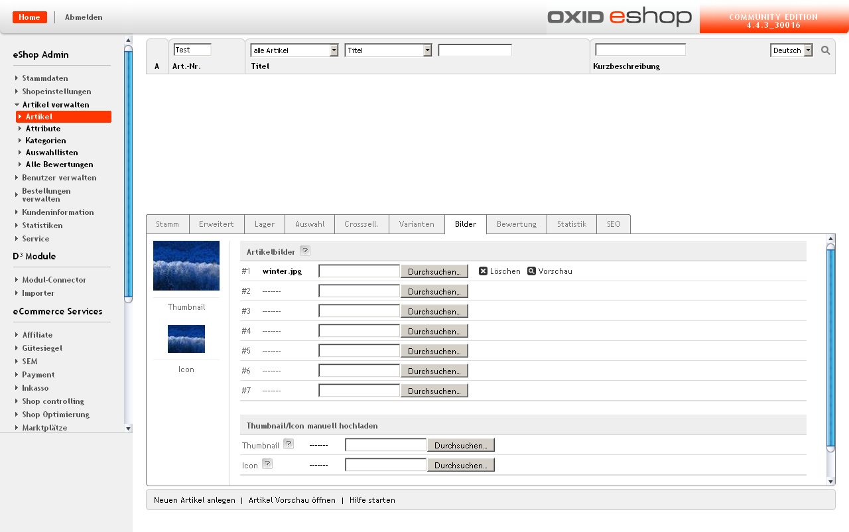Viewport: 849px width, 532px height.
Task: Click the Vorschau preview icon
Action: [531, 271]
